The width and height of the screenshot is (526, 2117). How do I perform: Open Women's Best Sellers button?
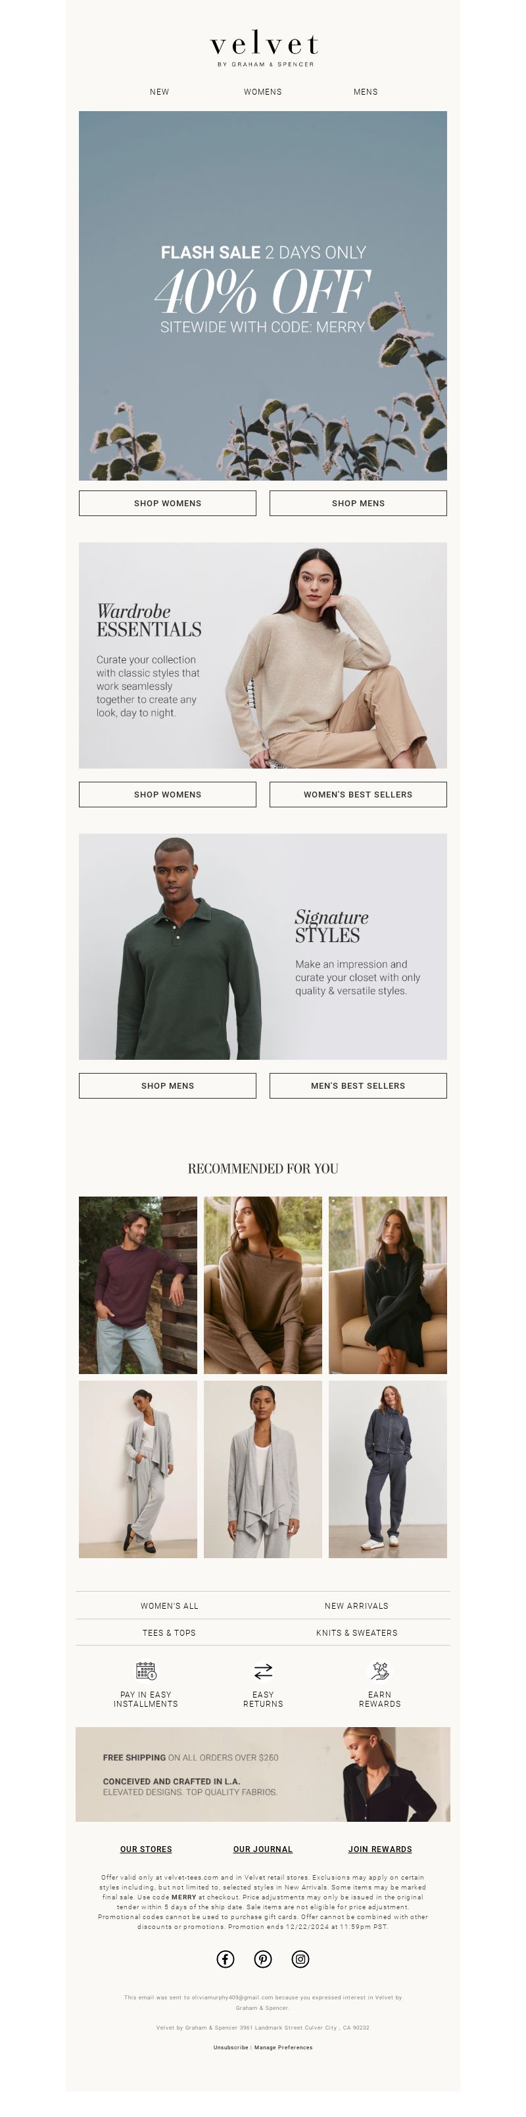(x=358, y=795)
